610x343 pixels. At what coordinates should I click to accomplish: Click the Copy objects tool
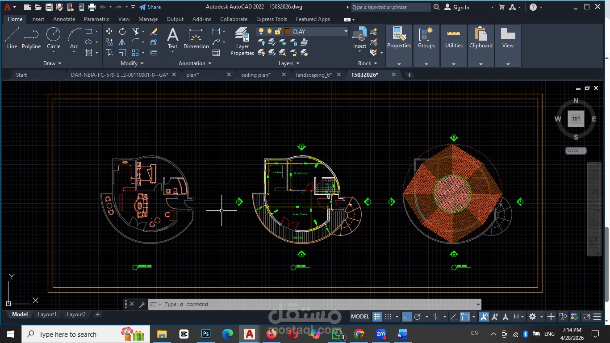[109, 42]
